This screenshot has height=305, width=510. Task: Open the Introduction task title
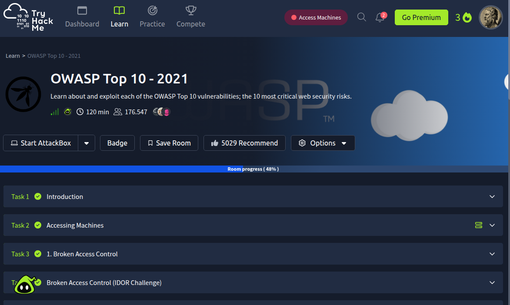(65, 197)
